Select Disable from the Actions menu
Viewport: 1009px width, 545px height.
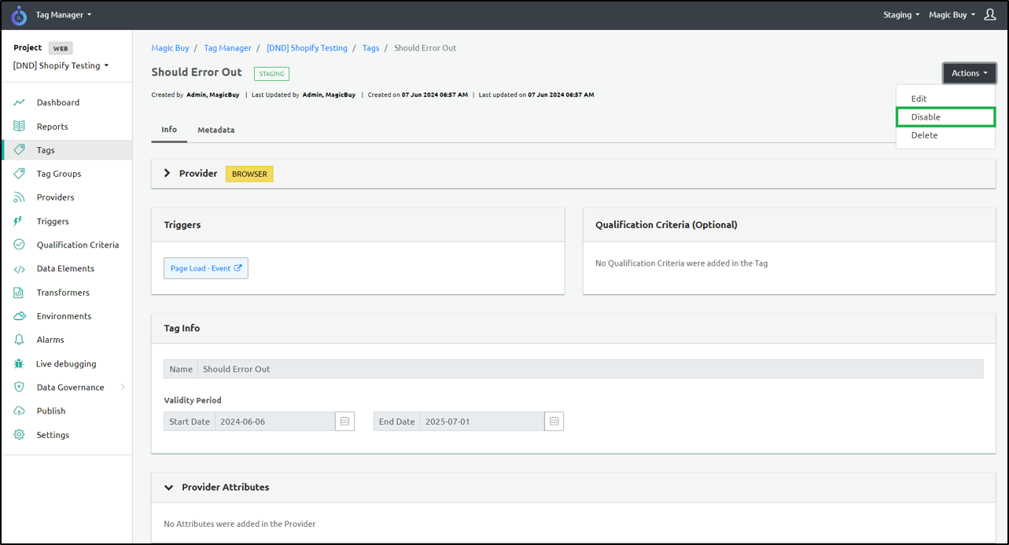(926, 117)
